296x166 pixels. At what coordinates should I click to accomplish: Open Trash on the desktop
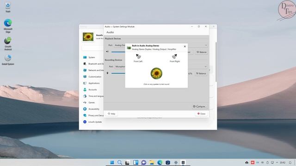point(8,7)
